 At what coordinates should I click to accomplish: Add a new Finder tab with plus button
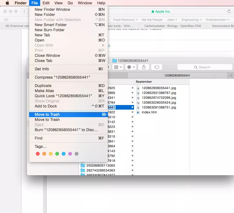pos(231,75)
